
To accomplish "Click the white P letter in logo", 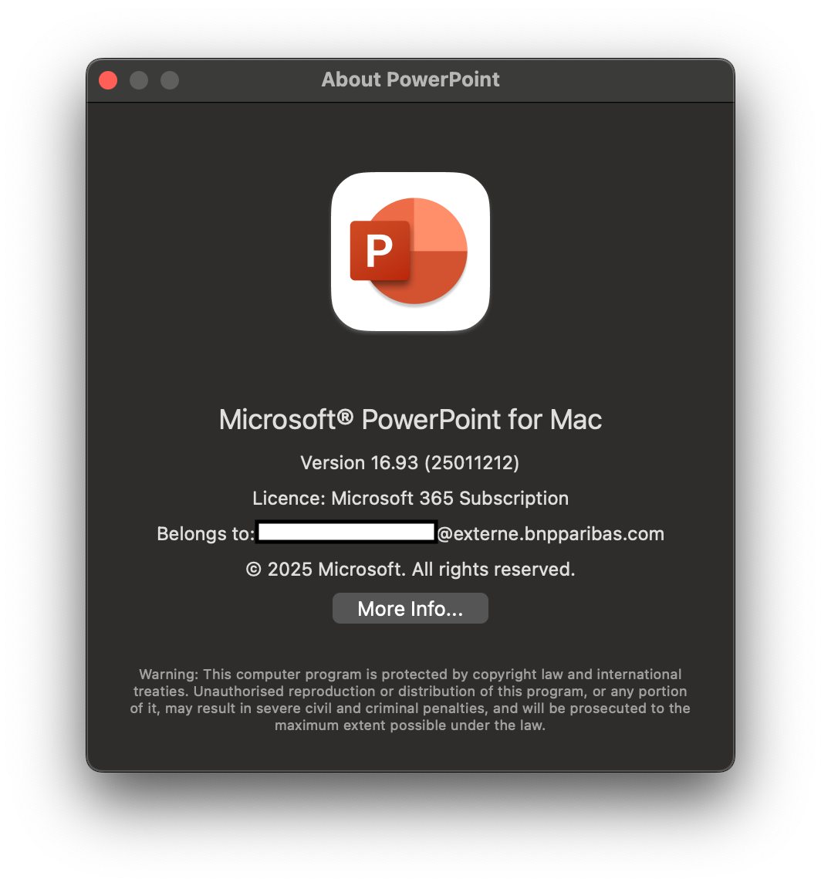I will (379, 251).
